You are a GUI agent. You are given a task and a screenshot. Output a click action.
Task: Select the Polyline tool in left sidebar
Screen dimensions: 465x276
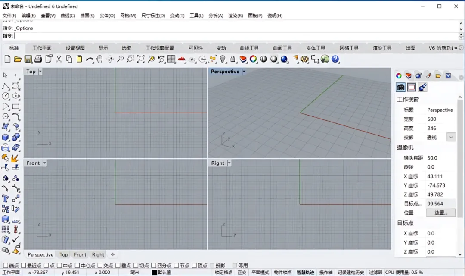pos(5,86)
